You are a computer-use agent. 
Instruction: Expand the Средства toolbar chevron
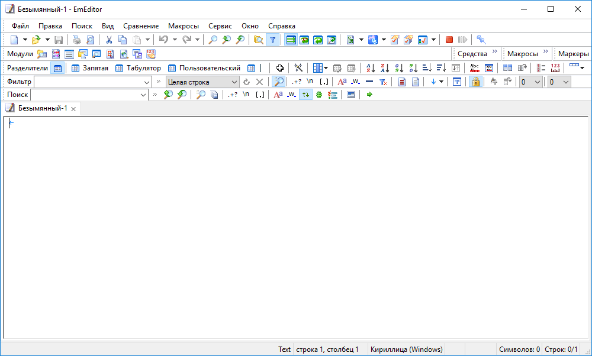[x=494, y=51]
